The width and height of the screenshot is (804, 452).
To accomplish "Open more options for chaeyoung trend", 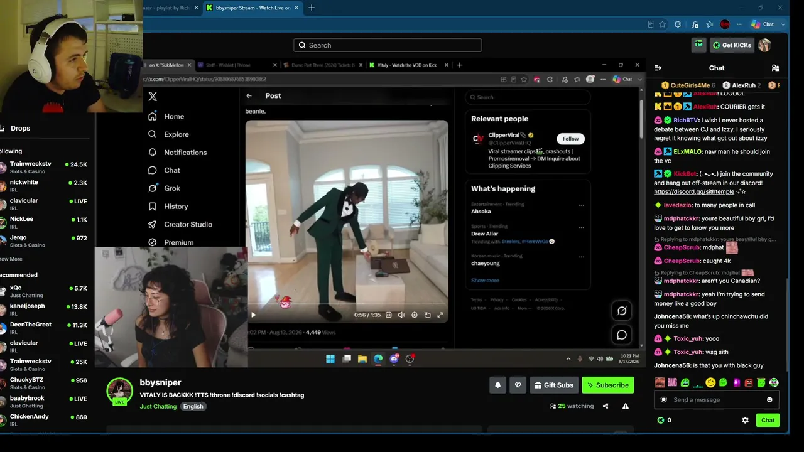I will [x=581, y=257].
